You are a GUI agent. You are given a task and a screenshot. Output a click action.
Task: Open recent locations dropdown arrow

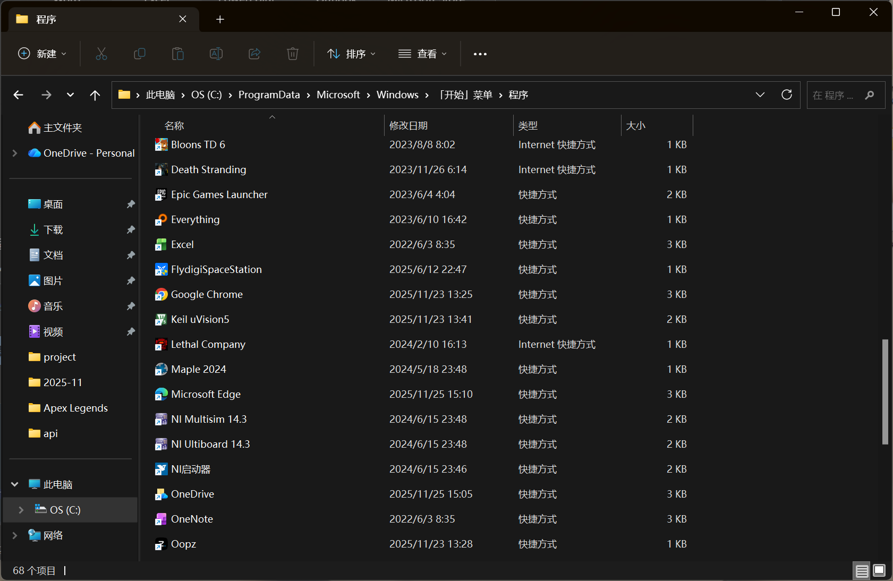click(70, 95)
